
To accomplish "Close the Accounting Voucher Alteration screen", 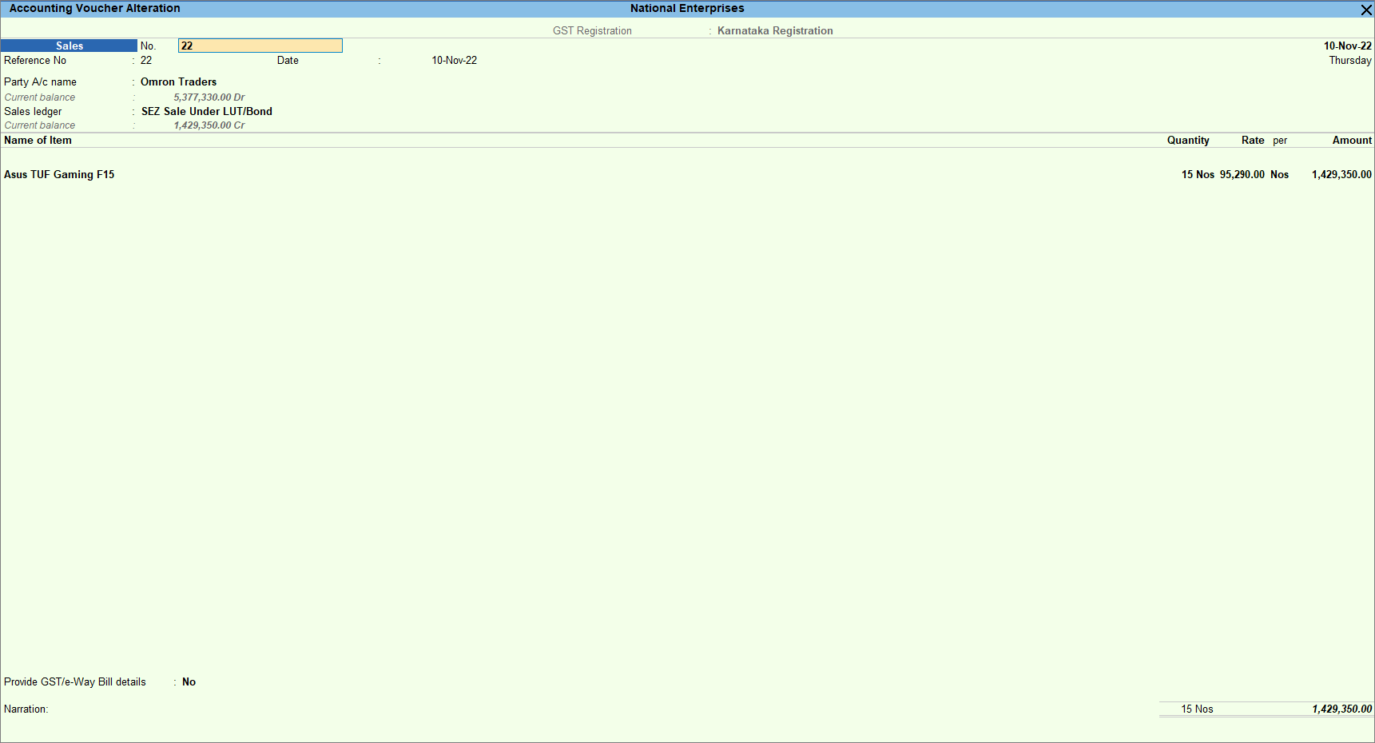I will click(x=1366, y=10).
